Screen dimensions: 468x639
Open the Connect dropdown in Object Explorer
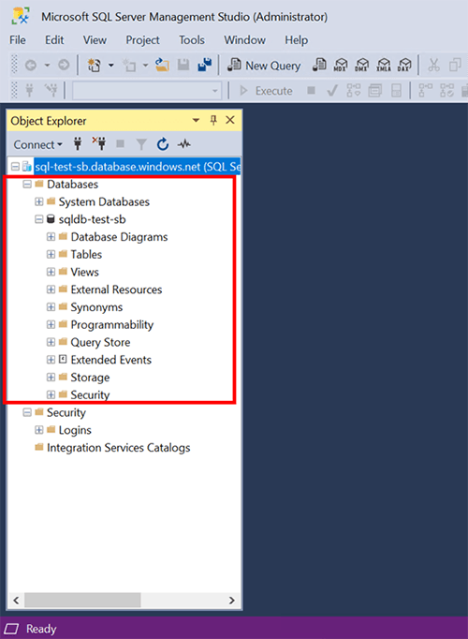[x=37, y=144]
